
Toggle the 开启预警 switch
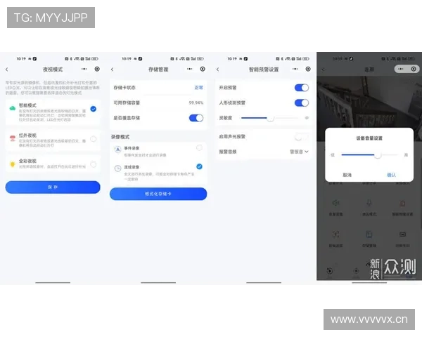click(302, 88)
